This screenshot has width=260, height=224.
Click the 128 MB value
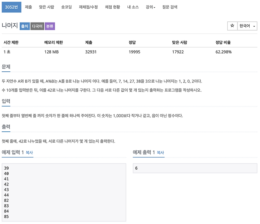click(52, 52)
